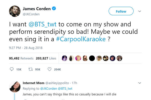This screenshot has width=151, height=100.
Task: Expand tweet options chevron beside Follow
Action: [x=140, y=11]
